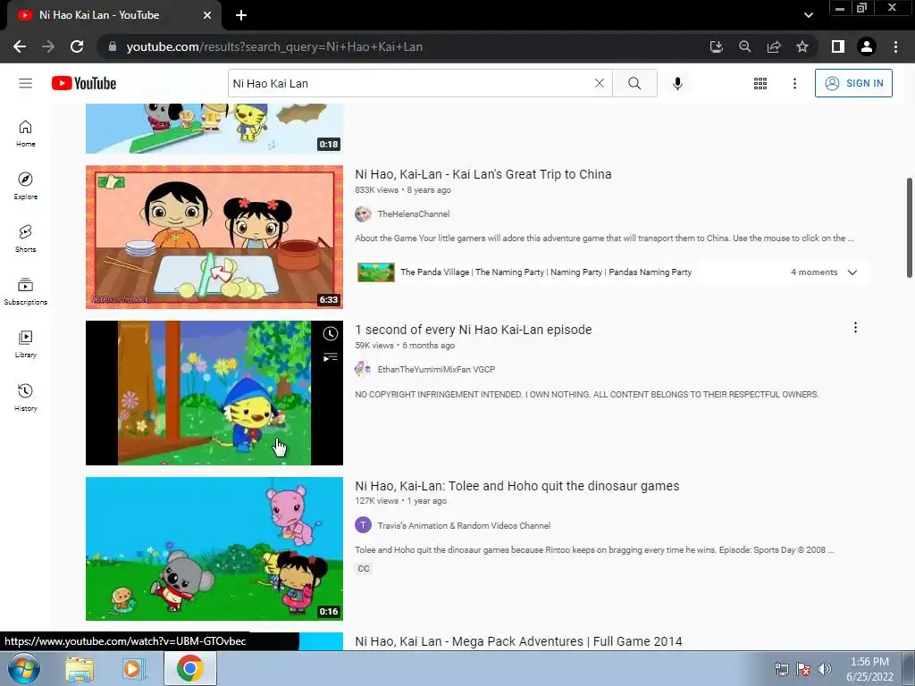Click the page vertical scrollbar thumb
915x686 pixels.
pyautogui.click(x=909, y=228)
